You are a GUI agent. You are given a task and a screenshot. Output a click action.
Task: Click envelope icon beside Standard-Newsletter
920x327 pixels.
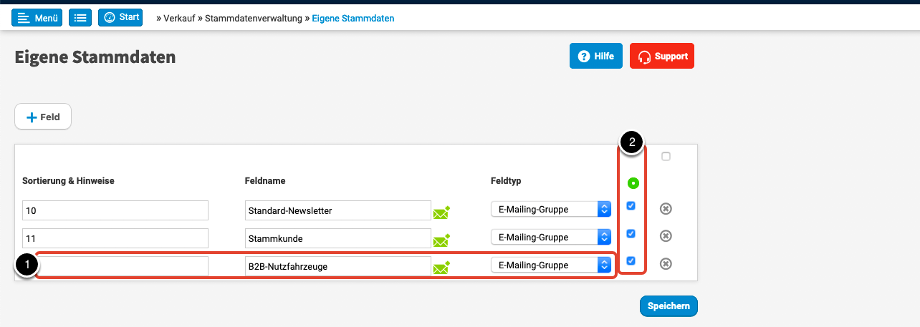click(x=441, y=212)
